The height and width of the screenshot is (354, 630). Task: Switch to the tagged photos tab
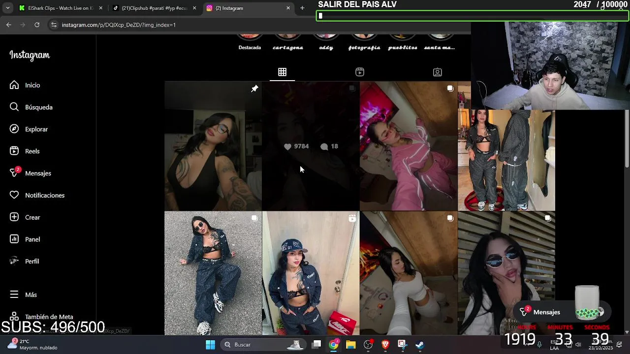pos(437,72)
